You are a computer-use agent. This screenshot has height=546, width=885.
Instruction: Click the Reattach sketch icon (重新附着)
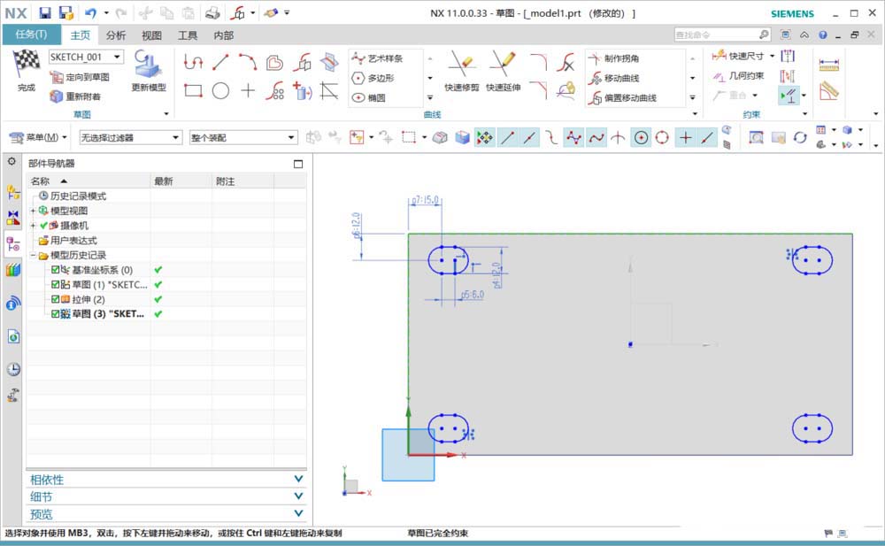point(75,96)
